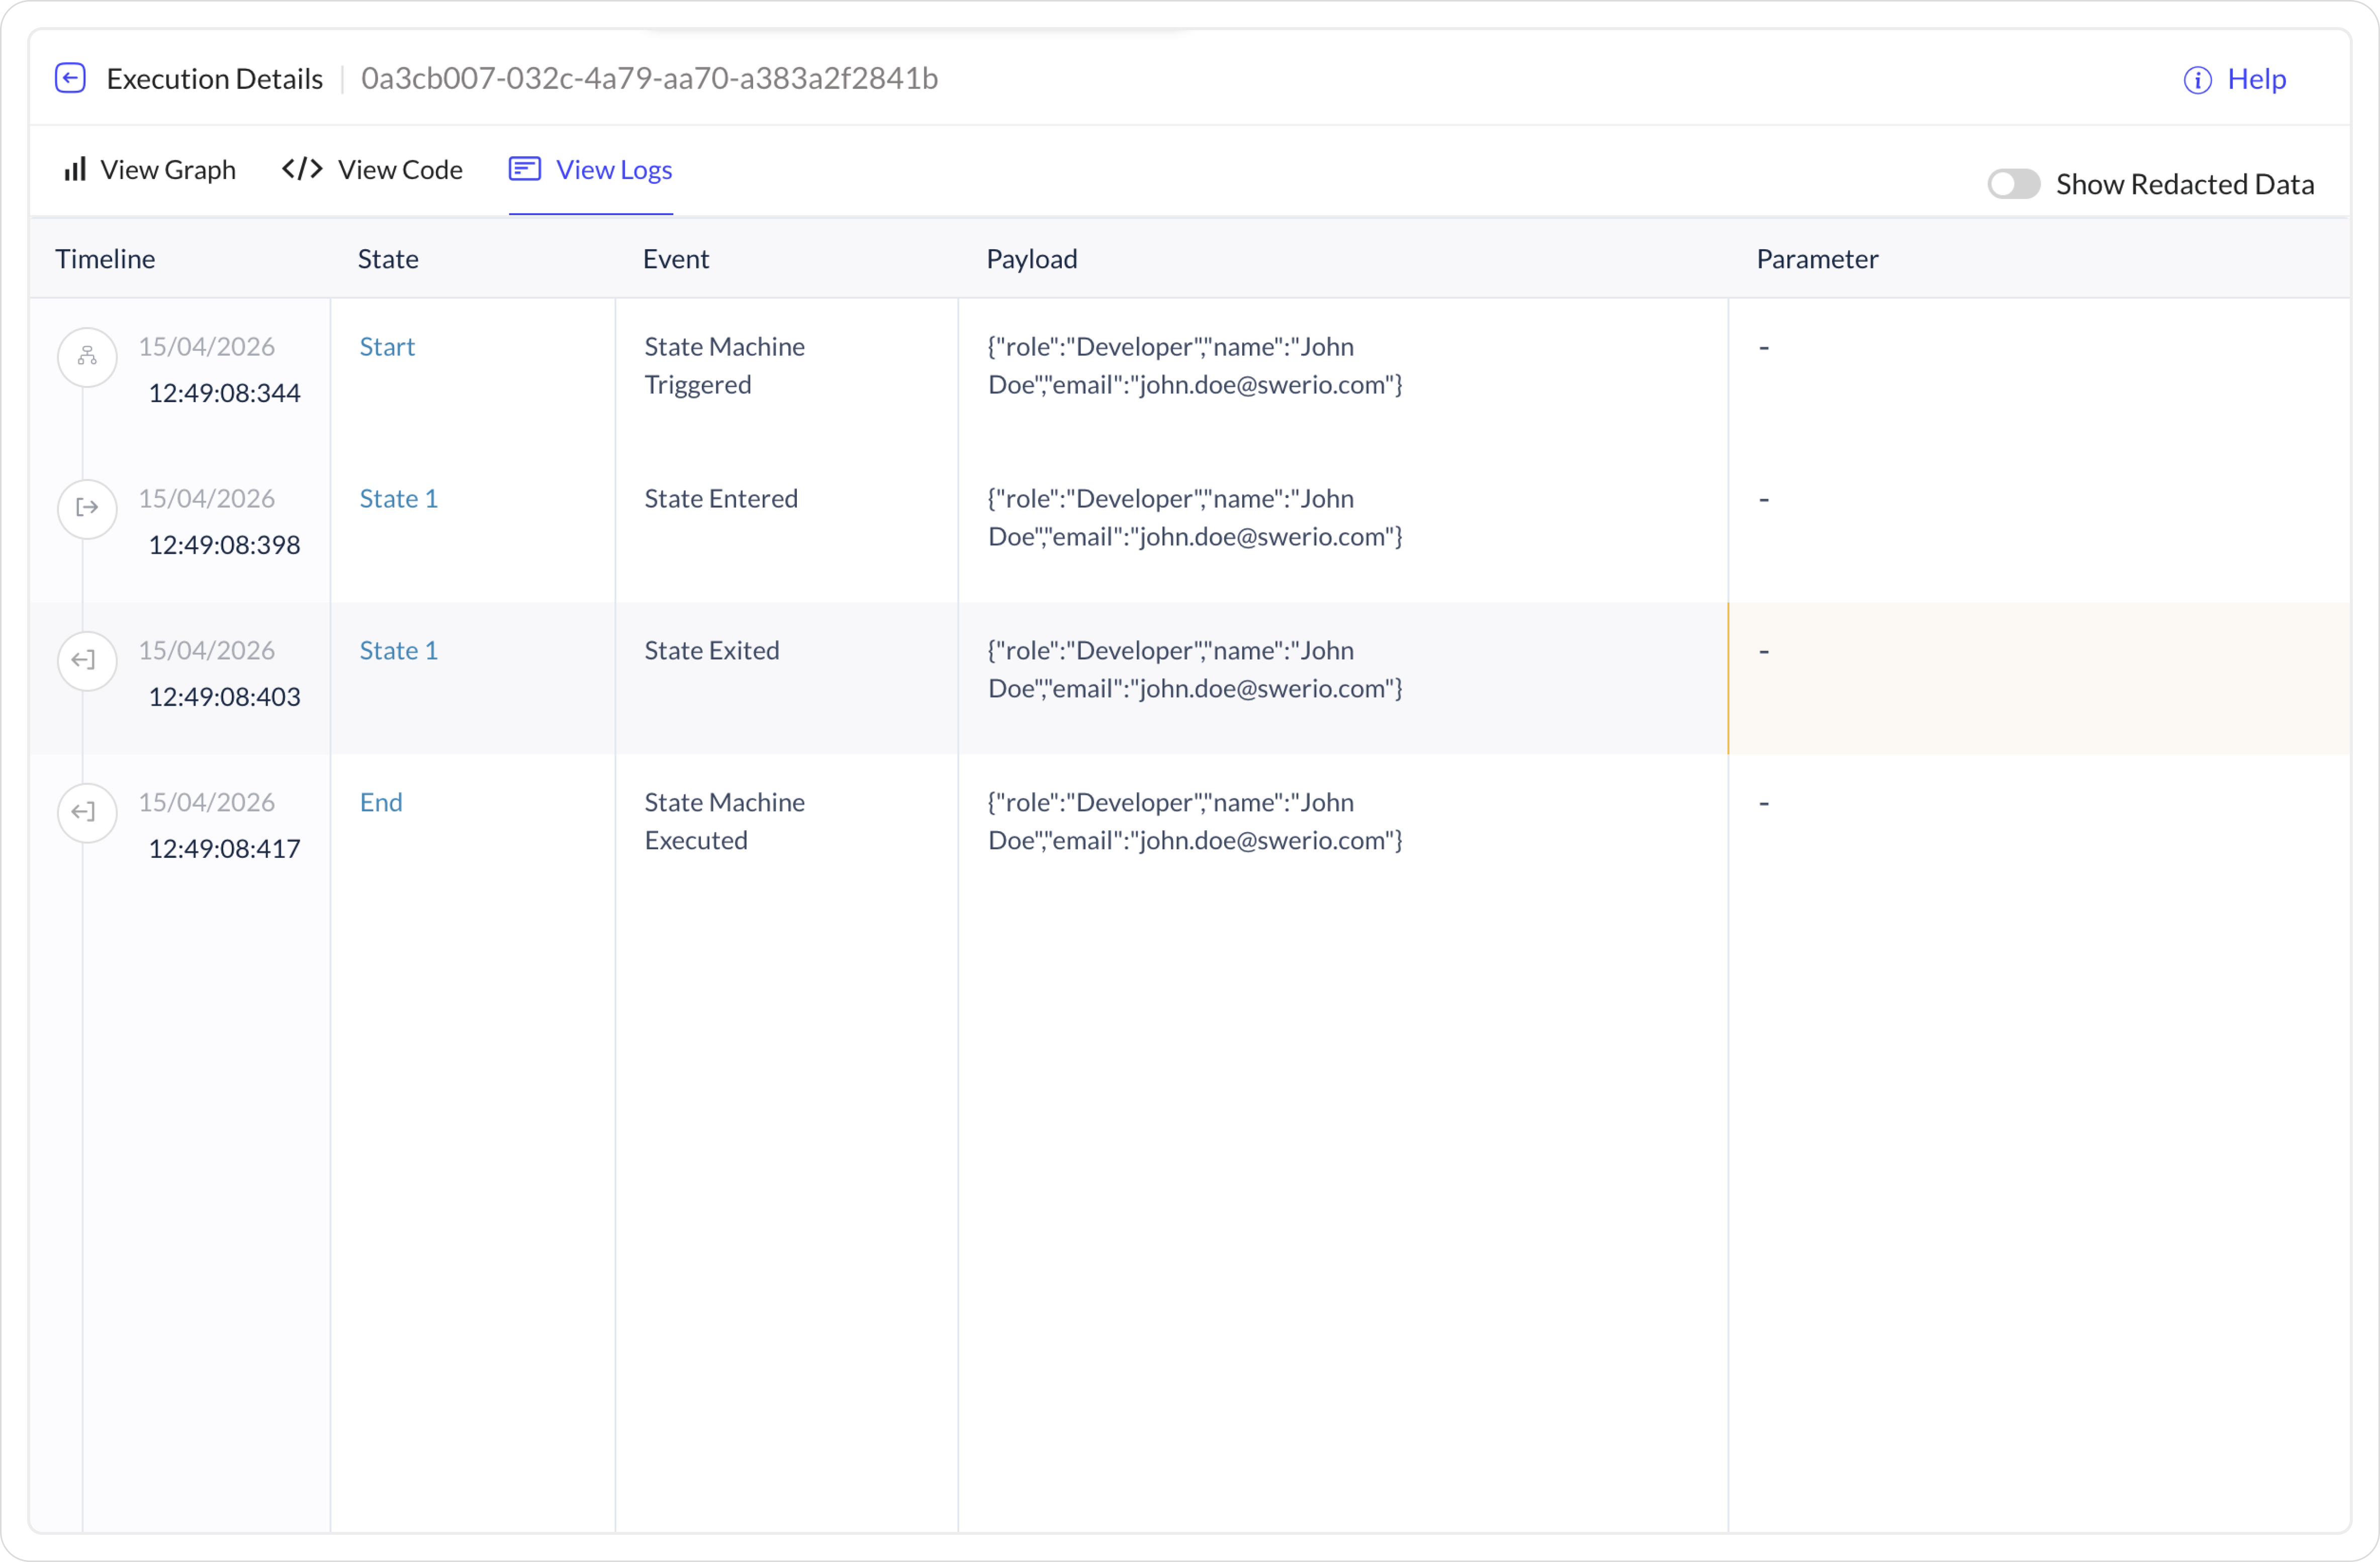Click the View Graph bar chart icon
Image resolution: width=2380 pixels, height=1562 pixels.
(x=75, y=169)
